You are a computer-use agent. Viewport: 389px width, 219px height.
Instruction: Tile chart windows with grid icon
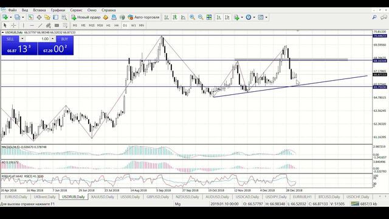point(209,17)
